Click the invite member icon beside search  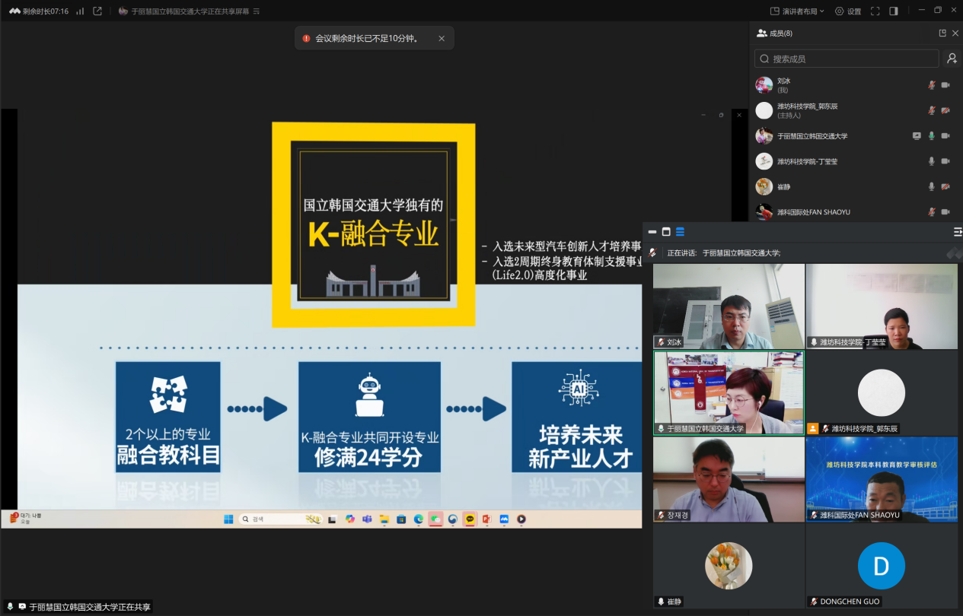tap(952, 59)
